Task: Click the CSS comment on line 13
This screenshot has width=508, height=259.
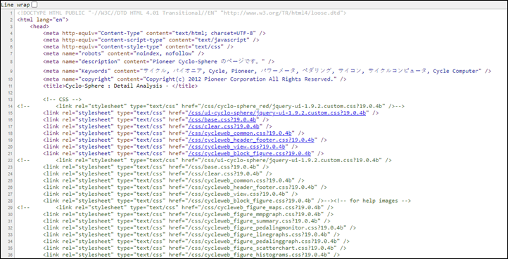Action: 62,100
